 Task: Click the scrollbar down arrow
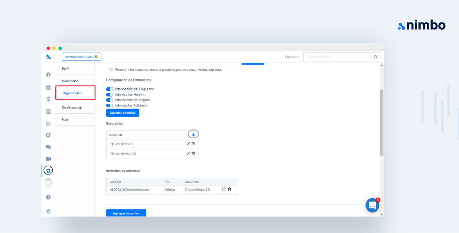coord(381,214)
